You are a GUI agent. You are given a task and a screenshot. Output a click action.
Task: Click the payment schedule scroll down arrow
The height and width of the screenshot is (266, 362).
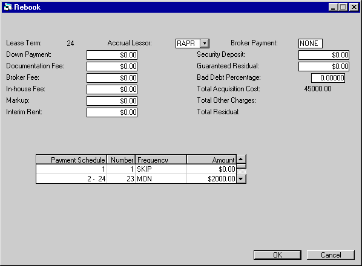coord(241,178)
